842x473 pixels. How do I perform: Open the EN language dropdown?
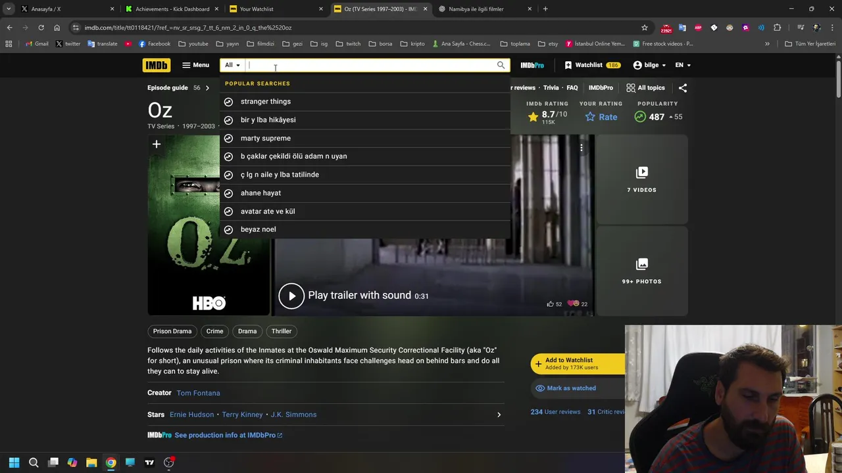tap(683, 65)
